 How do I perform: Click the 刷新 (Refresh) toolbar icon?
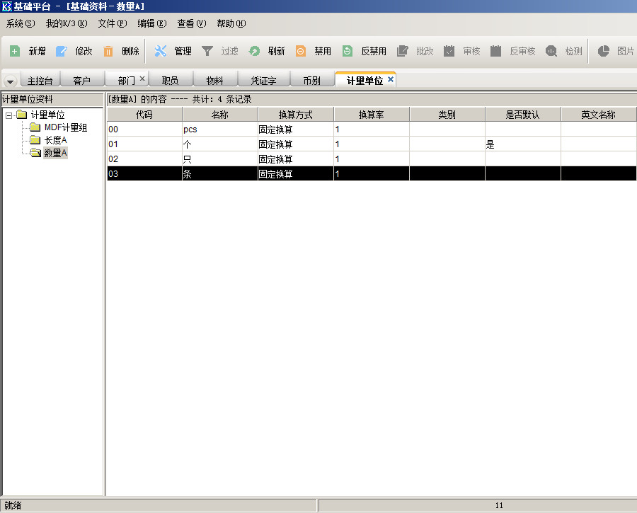click(x=254, y=51)
